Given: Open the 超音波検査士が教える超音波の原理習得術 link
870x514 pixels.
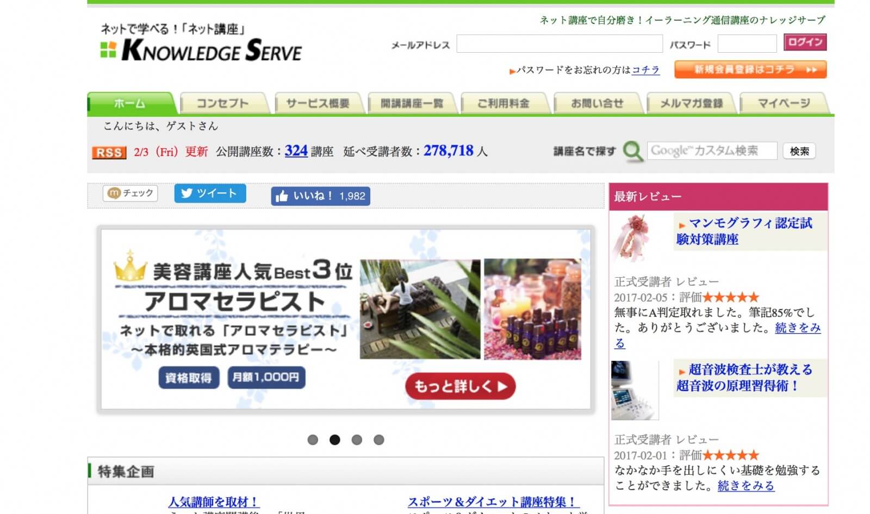Looking at the screenshot, I should (744, 378).
